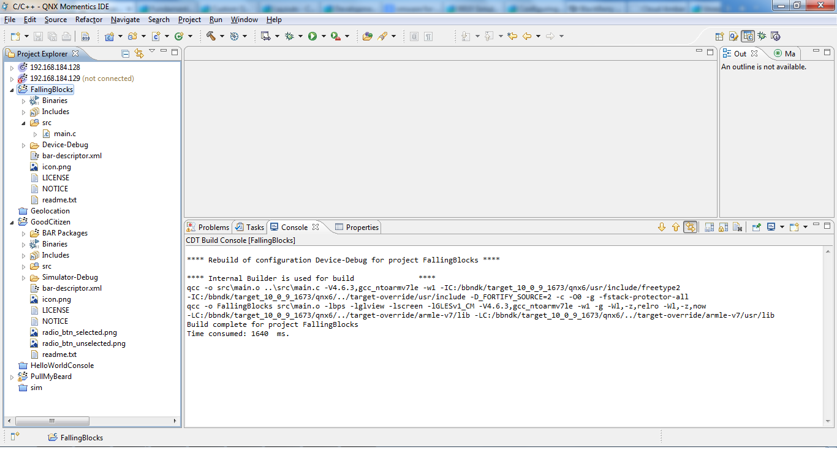Click the Open Type folder icon
This screenshot has width=837, height=471.
tap(367, 36)
